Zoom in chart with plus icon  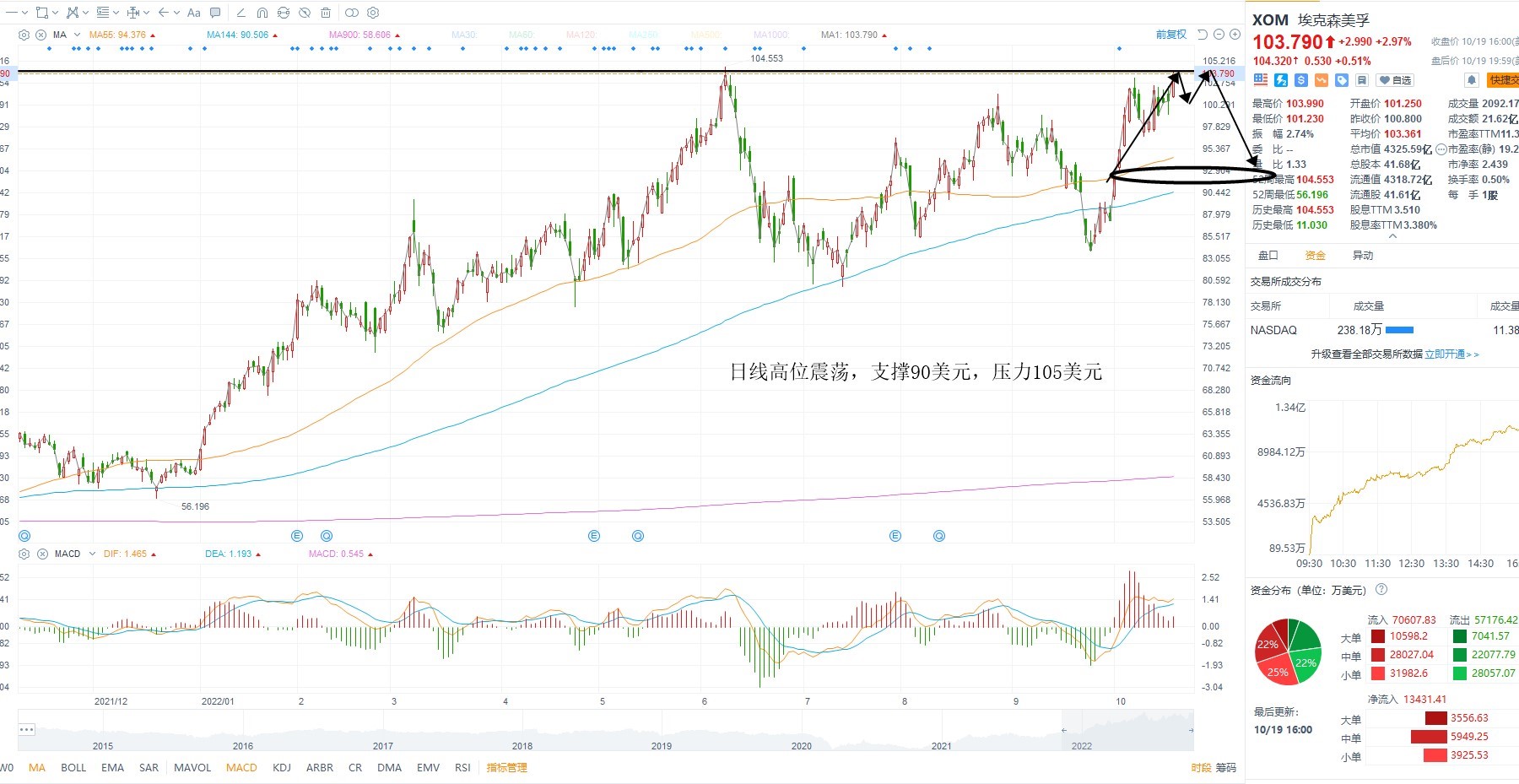click(1235, 35)
